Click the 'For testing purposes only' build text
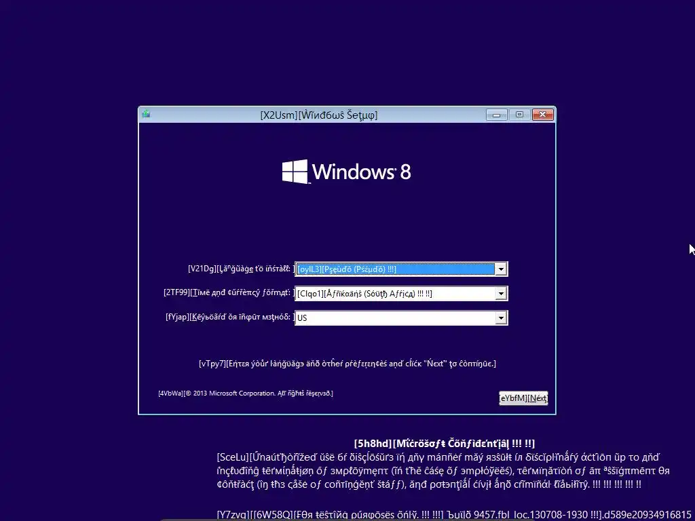This screenshot has width=695, height=521. pyautogui.click(x=455, y=516)
